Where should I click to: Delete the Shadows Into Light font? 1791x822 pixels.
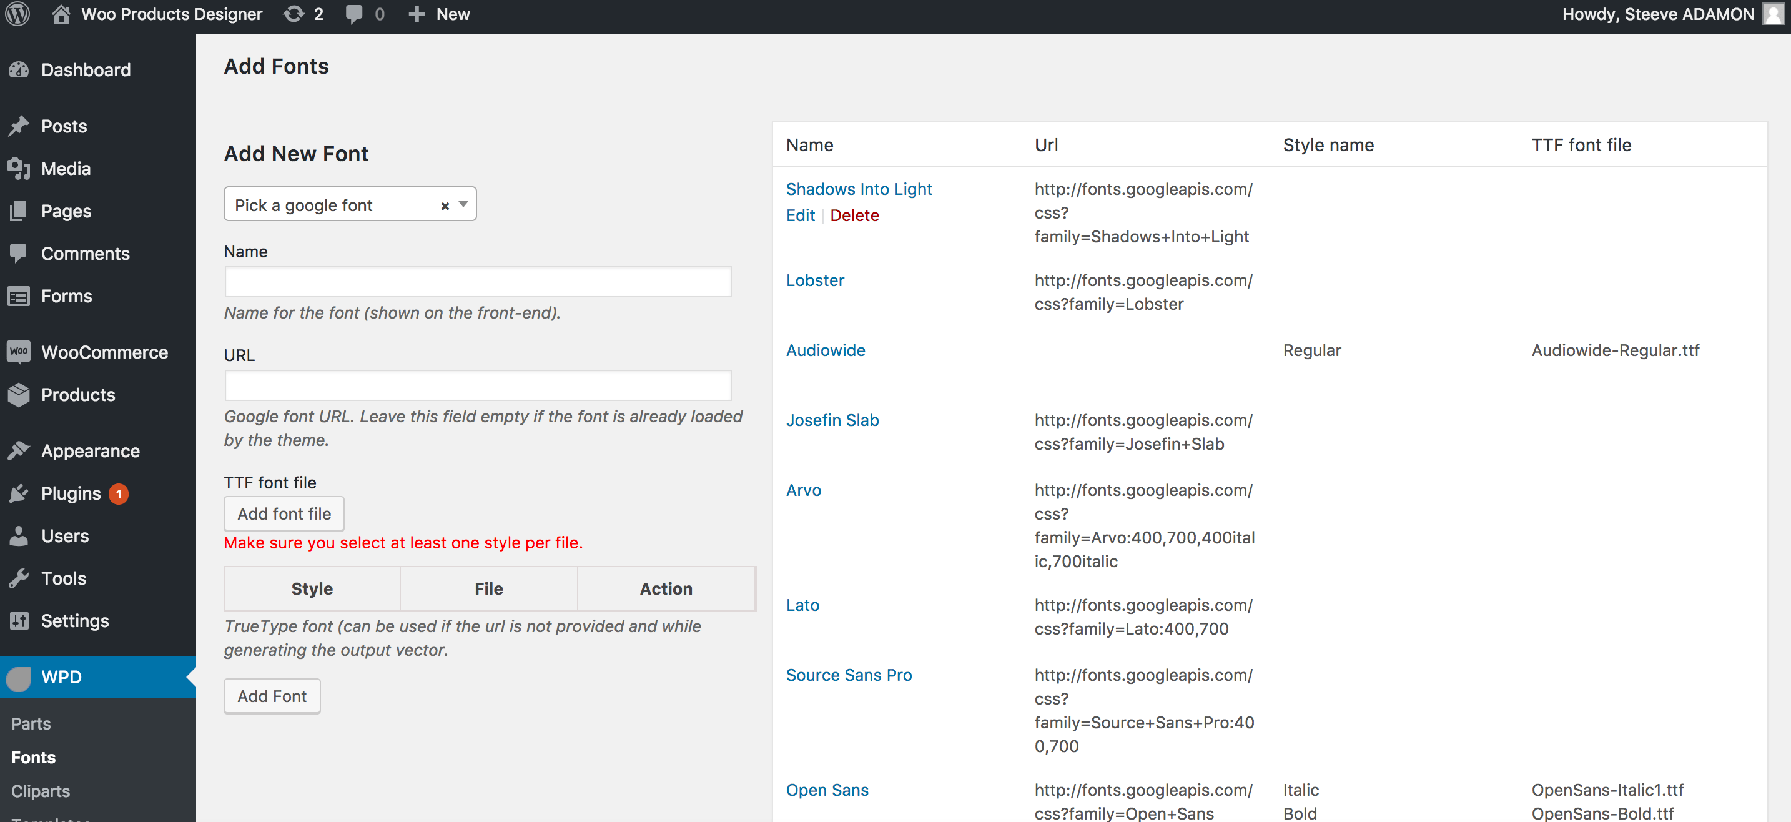(854, 215)
